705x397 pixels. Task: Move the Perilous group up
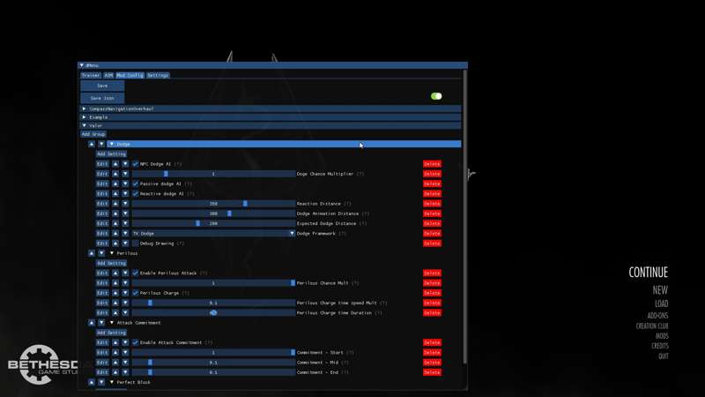[x=92, y=253]
